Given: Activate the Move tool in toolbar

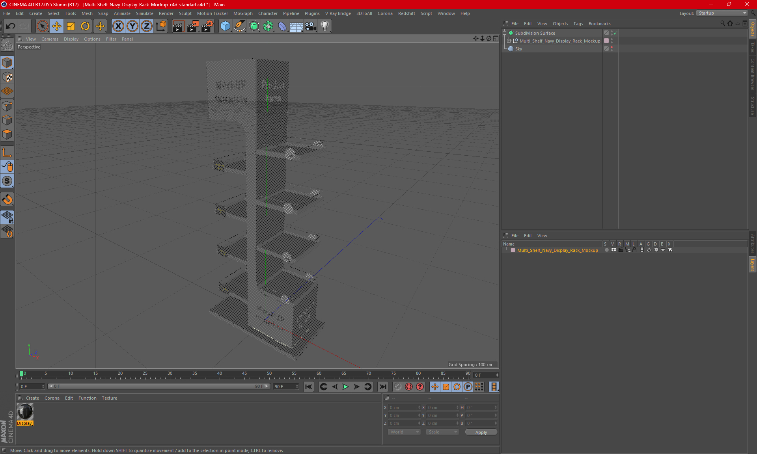Looking at the screenshot, I should (x=57, y=26).
